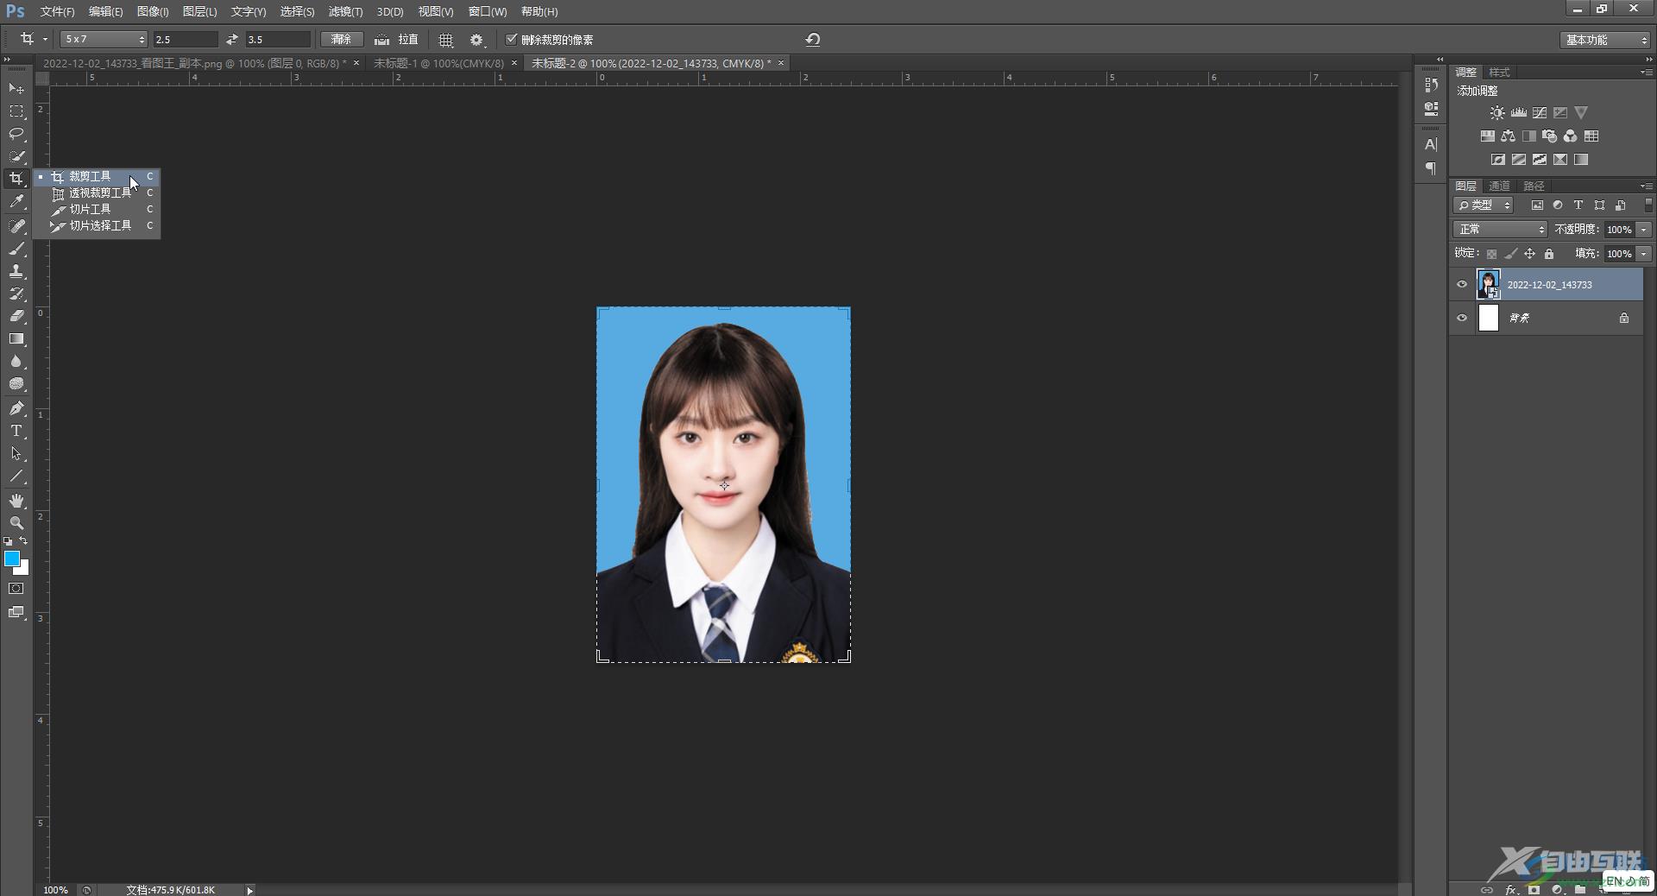1657x896 pixels.
Task: Choose 透视裁剪工具 from the flyout
Action: click(x=97, y=193)
